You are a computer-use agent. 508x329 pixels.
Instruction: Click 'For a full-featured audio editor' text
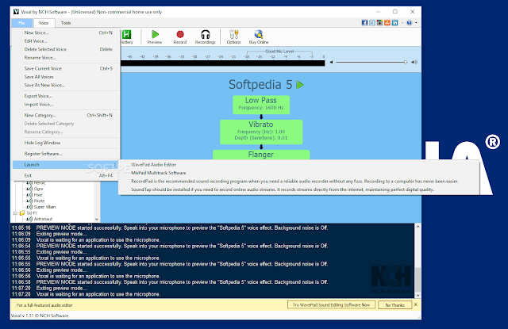pos(44,305)
